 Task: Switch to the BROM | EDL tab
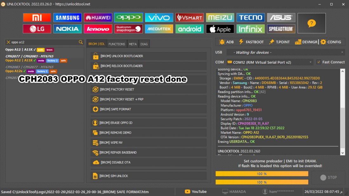pos(96,44)
